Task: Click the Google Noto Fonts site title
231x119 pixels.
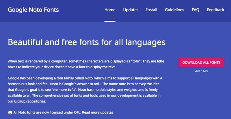Action: pos(33,10)
